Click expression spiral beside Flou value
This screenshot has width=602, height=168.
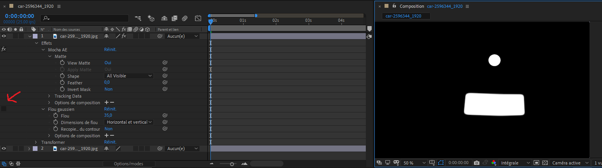(x=165, y=115)
